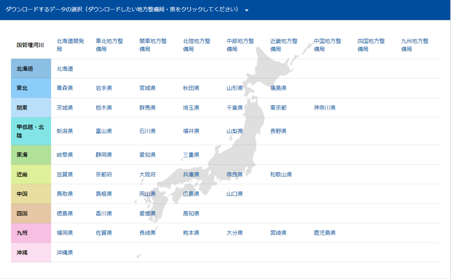Click 東京都 prefecture link
This screenshot has height=279, width=451.
278,108
